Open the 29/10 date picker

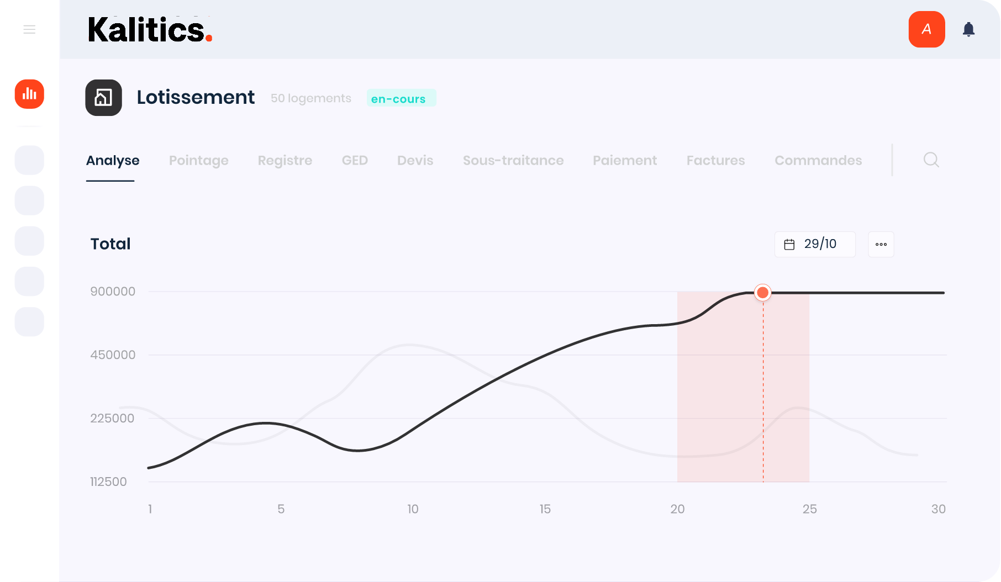point(820,244)
